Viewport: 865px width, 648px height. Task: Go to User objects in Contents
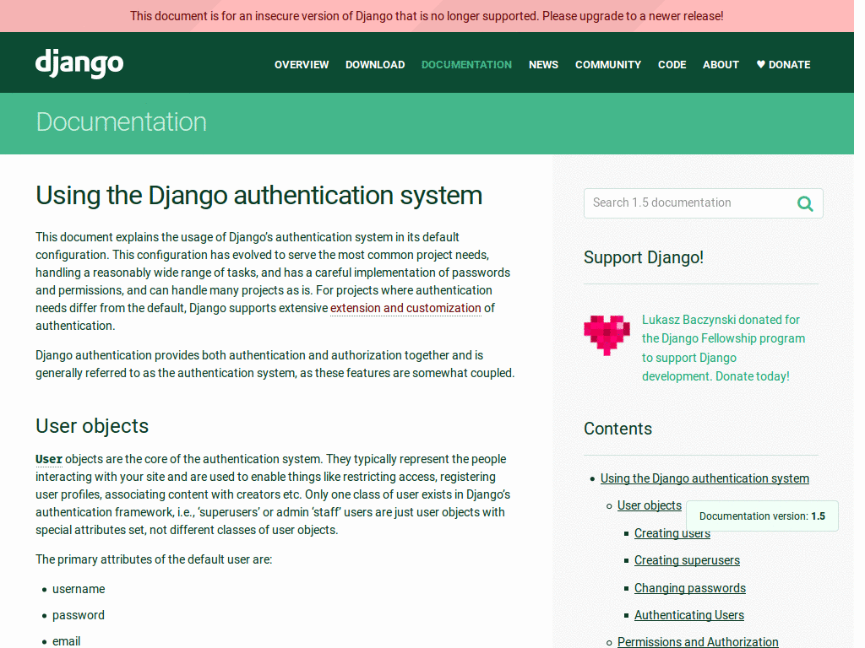(650, 505)
